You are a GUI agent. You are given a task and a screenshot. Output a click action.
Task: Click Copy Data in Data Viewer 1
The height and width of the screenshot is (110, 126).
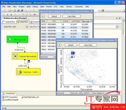[88, 45]
